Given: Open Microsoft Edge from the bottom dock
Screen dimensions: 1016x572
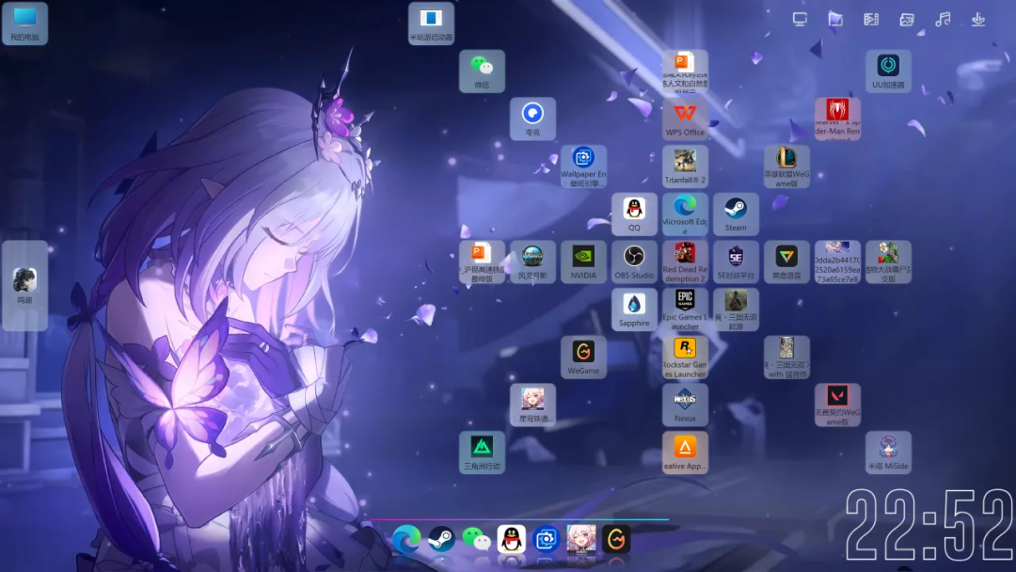Looking at the screenshot, I should (406, 539).
